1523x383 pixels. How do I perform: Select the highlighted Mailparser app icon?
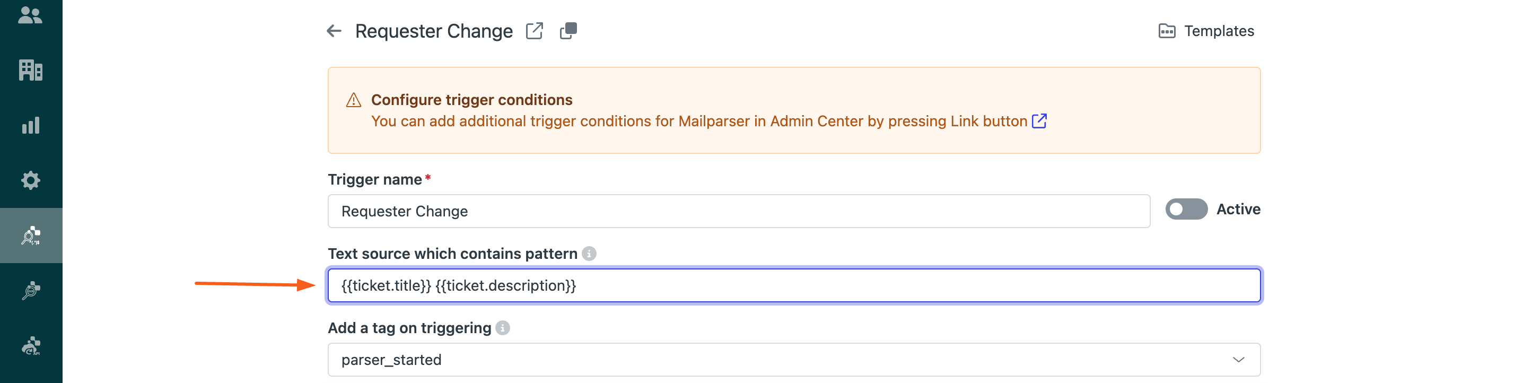click(x=31, y=235)
